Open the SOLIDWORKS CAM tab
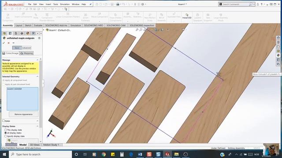 point(116,25)
